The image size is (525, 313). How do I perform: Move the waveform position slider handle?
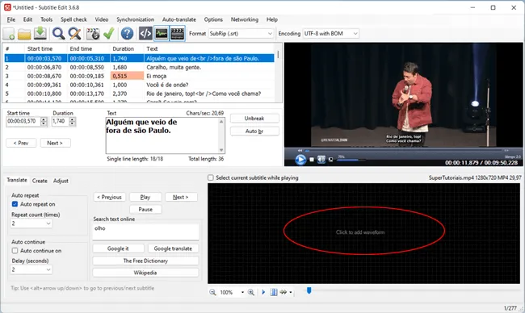pyautogui.click(x=309, y=290)
